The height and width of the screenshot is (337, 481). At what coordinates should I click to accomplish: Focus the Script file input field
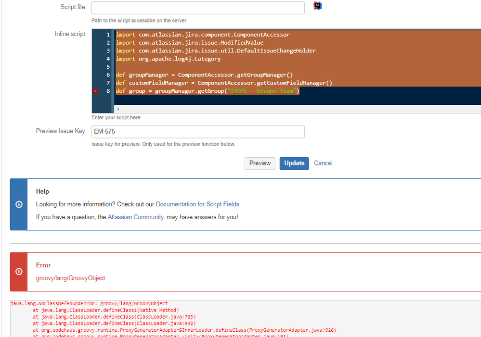pos(198,8)
